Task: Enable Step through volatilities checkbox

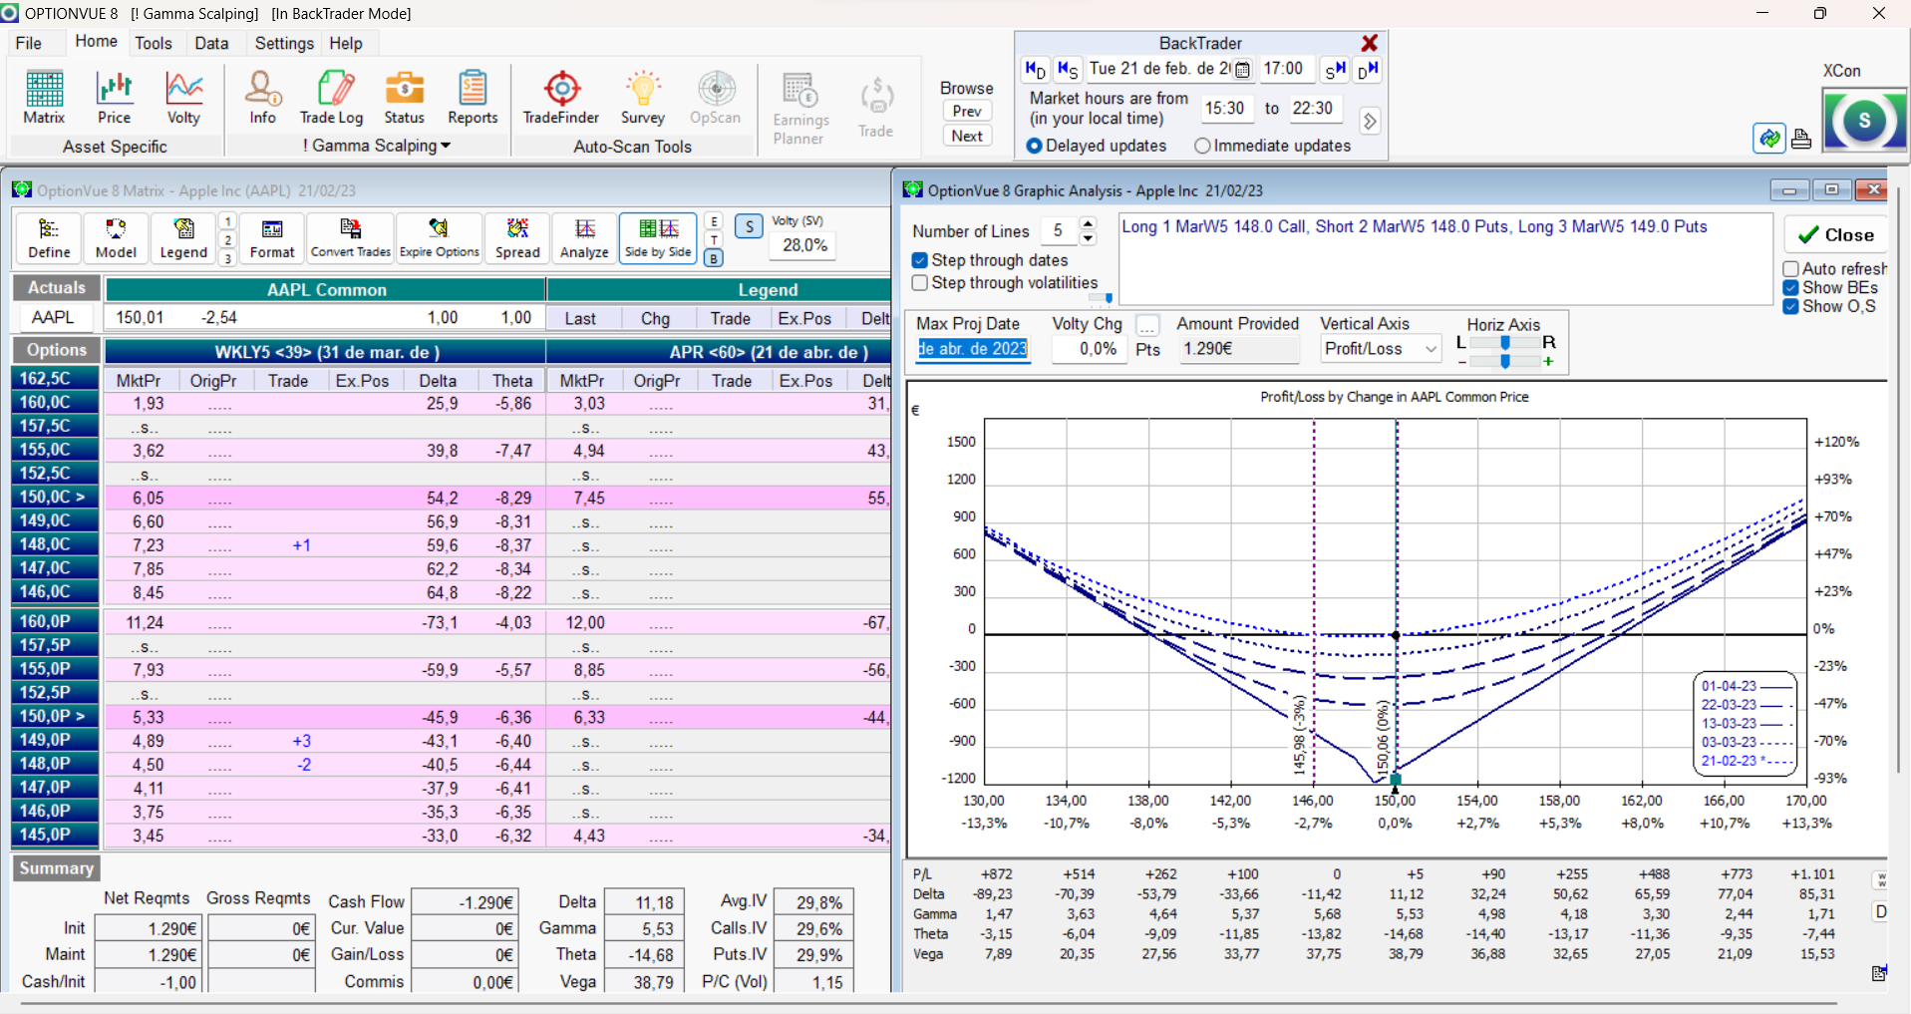Action: pyautogui.click(x=920, y=283)
